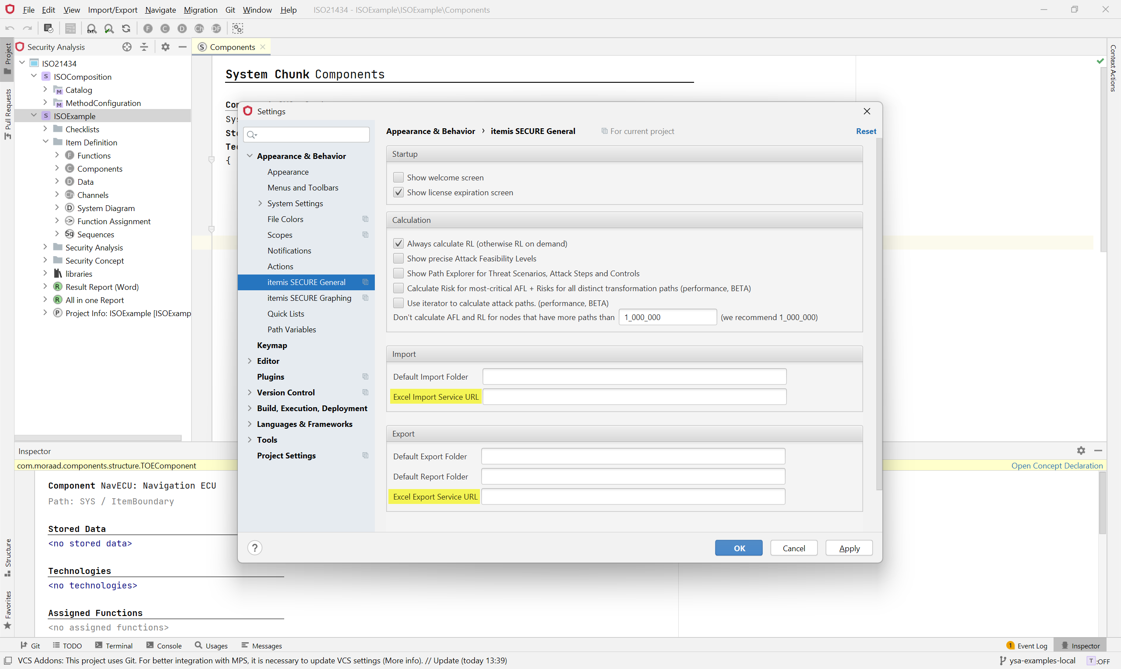Open the Pull Requests side panel
The width and height of the screenshot is (1121, 669).
tap(7, 114)
